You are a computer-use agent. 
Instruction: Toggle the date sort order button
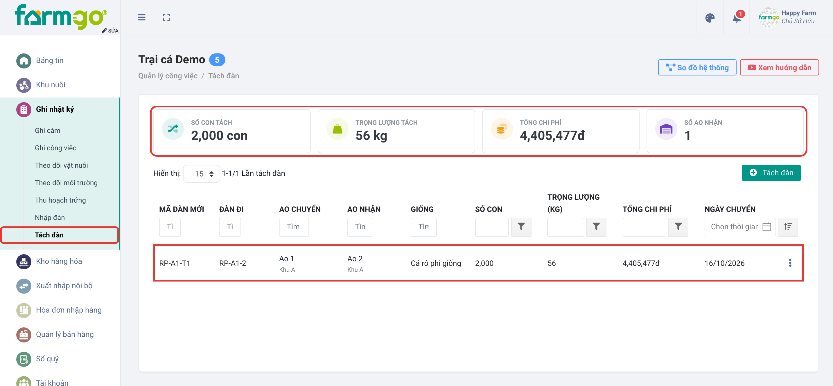(788, 227)
